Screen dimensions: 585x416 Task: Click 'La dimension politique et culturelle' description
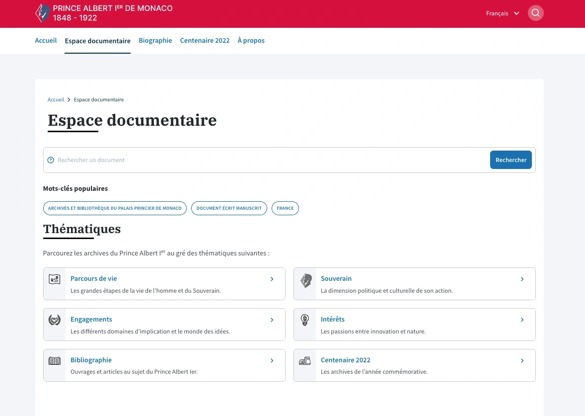(x=387, y=291)
